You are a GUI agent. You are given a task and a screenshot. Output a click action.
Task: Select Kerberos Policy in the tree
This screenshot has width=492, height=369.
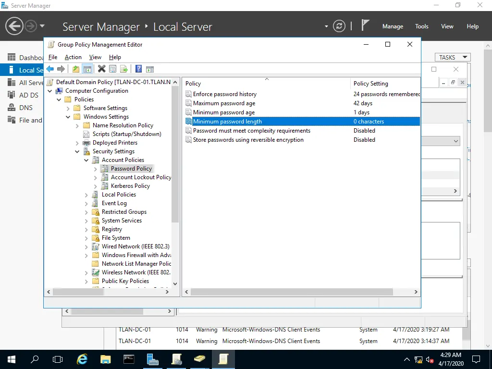pos(130,186)
